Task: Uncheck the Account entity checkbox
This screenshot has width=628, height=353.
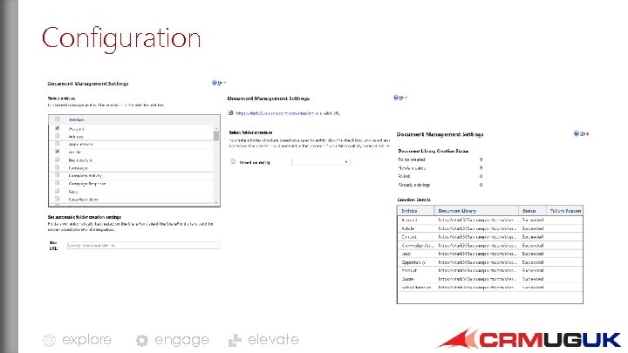Action: coord(57,128)
